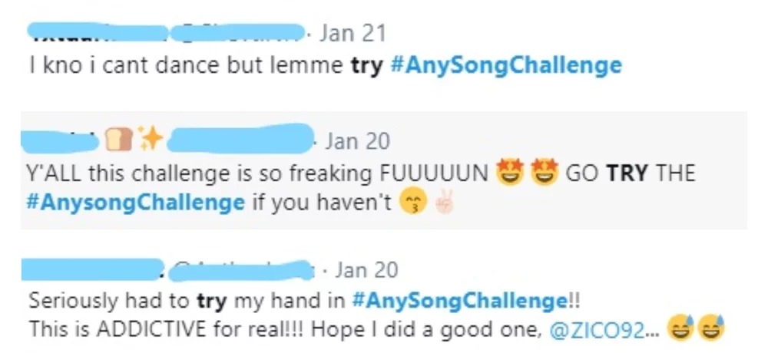Screen dimensions: 768x353
Task: Click the sparkles emoji beside the bread emoji
Action: 151,140
